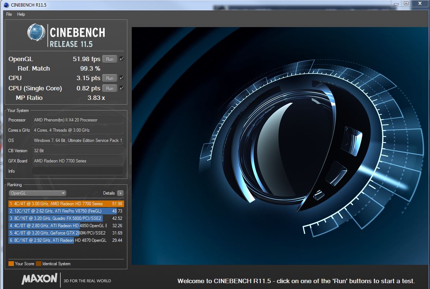Maximize the Cinebench window
Viewport: 430px width, 289px height.
point(406,4)
